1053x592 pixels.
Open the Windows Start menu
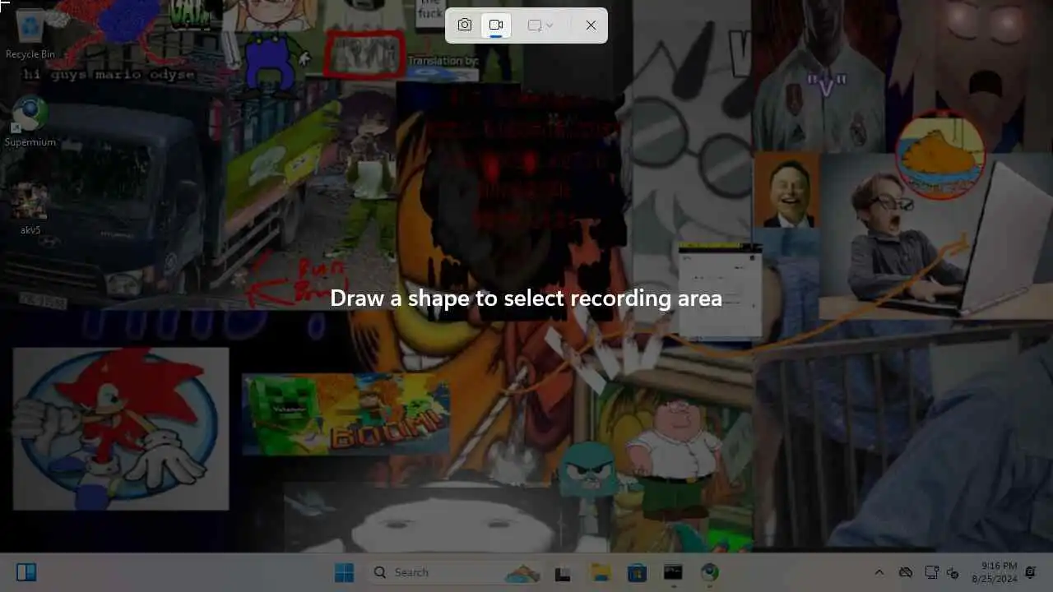344,572
